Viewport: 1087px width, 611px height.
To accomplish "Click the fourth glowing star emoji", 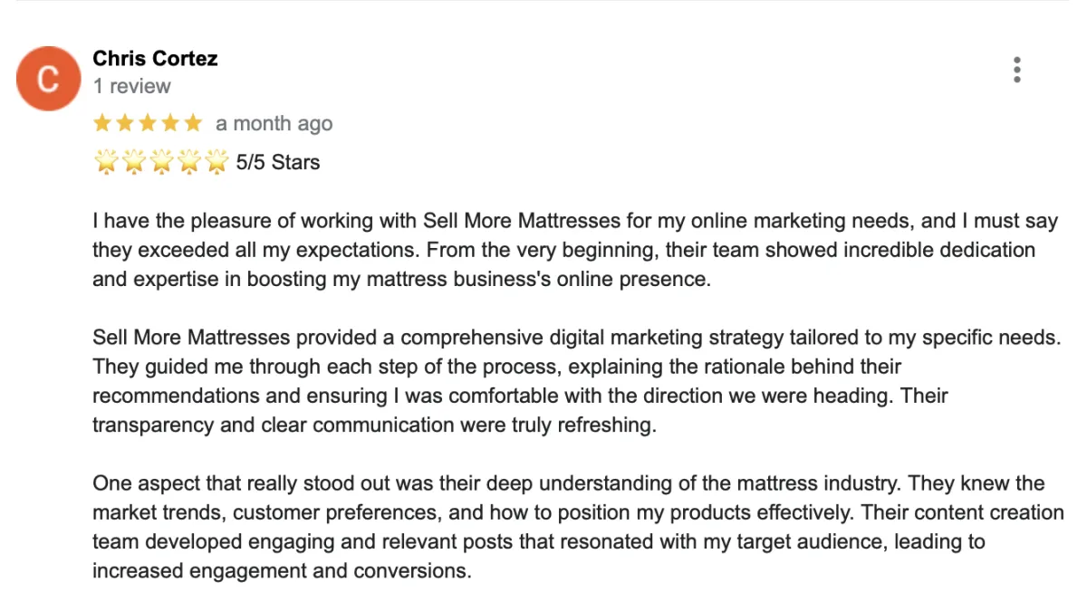I will click(x=188, y=162).
